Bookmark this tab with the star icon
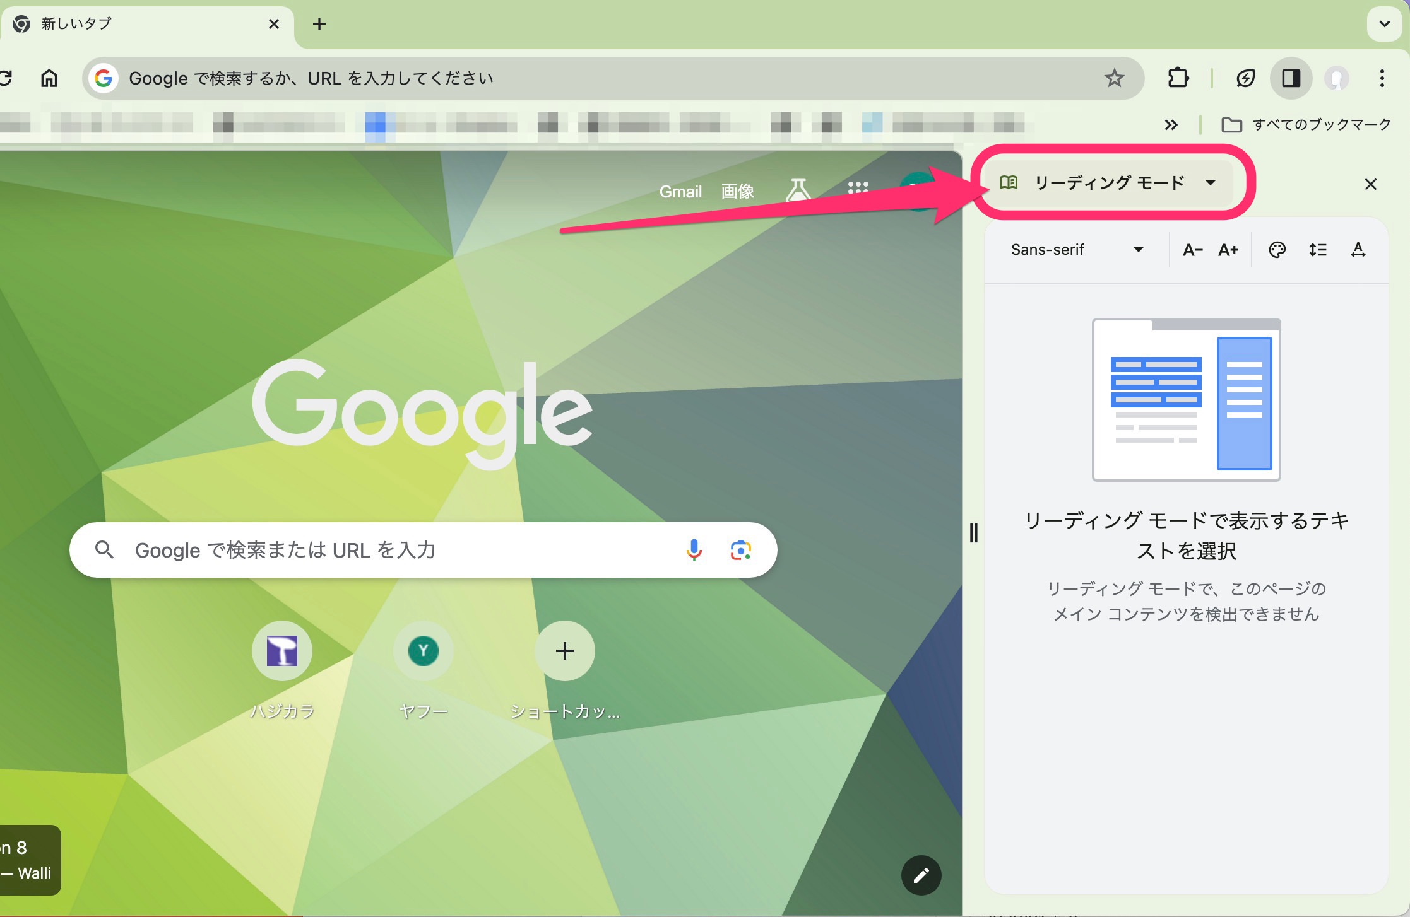 [1114, 78]
